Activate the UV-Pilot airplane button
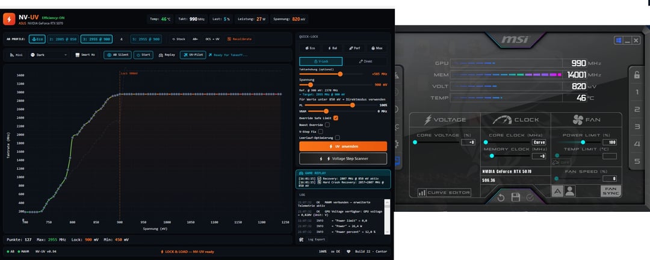Viewport: 650px width, 260px height. 193,55
